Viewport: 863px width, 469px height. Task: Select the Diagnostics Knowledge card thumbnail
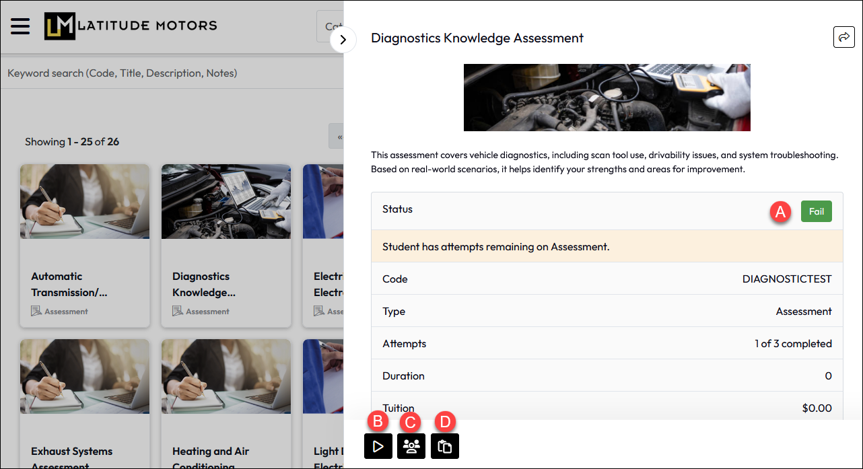[226, 202]
